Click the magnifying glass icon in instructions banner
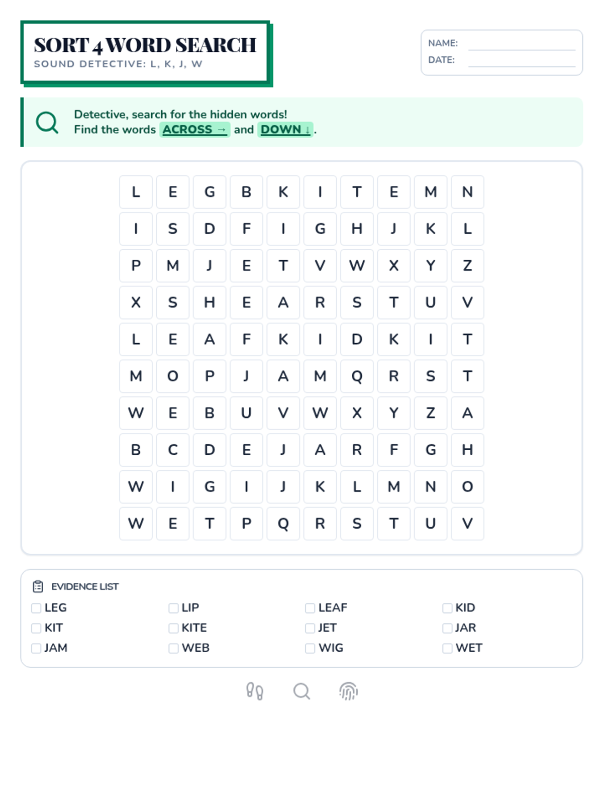This screenshot has height=804, width=603. tap(47, 122)
